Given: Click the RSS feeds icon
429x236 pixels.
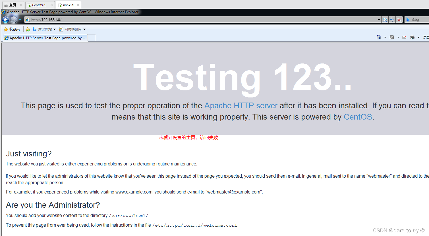Looking at the screenshot, I should point(392,37).
